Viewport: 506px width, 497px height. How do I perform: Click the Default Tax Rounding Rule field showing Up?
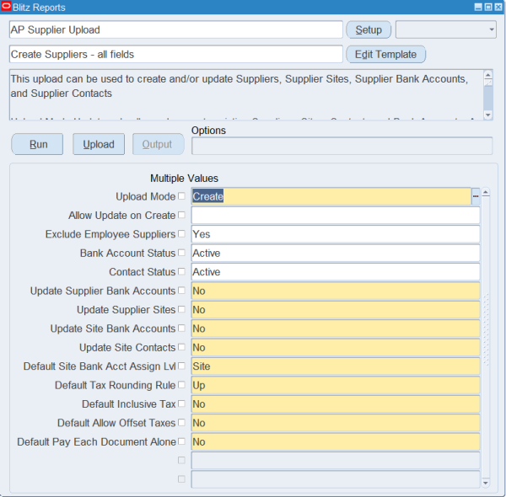pos(336,385)
